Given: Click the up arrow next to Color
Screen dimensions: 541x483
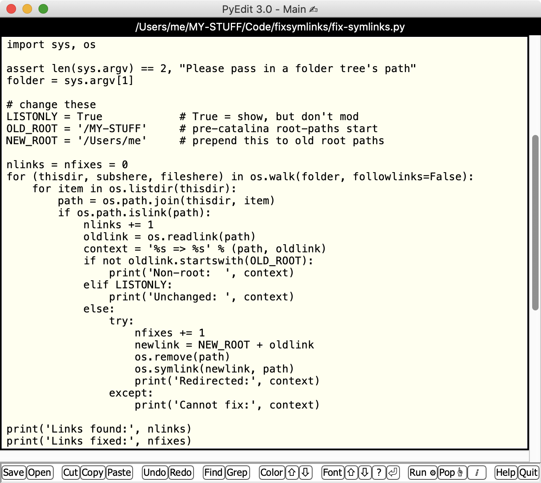Looking at the screenshot, I should click(x=292, y=473).
